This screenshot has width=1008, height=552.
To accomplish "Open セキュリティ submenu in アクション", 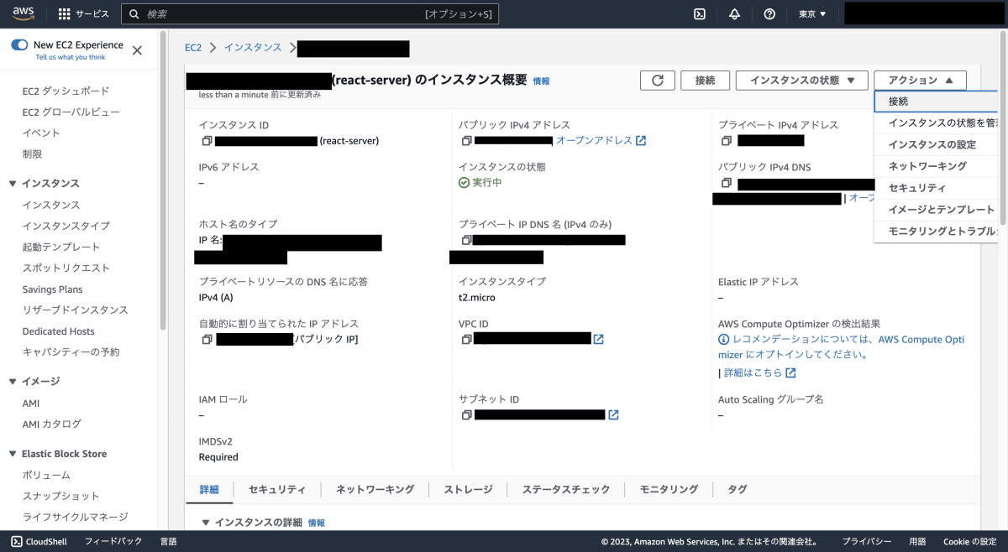I will (x=936, y=188).
